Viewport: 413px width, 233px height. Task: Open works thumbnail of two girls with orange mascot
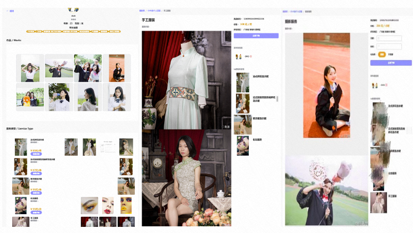(x=30, y=97)
